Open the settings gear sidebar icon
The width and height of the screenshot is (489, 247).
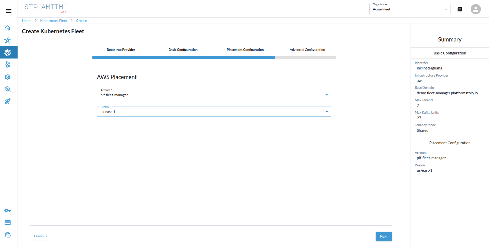8,77
